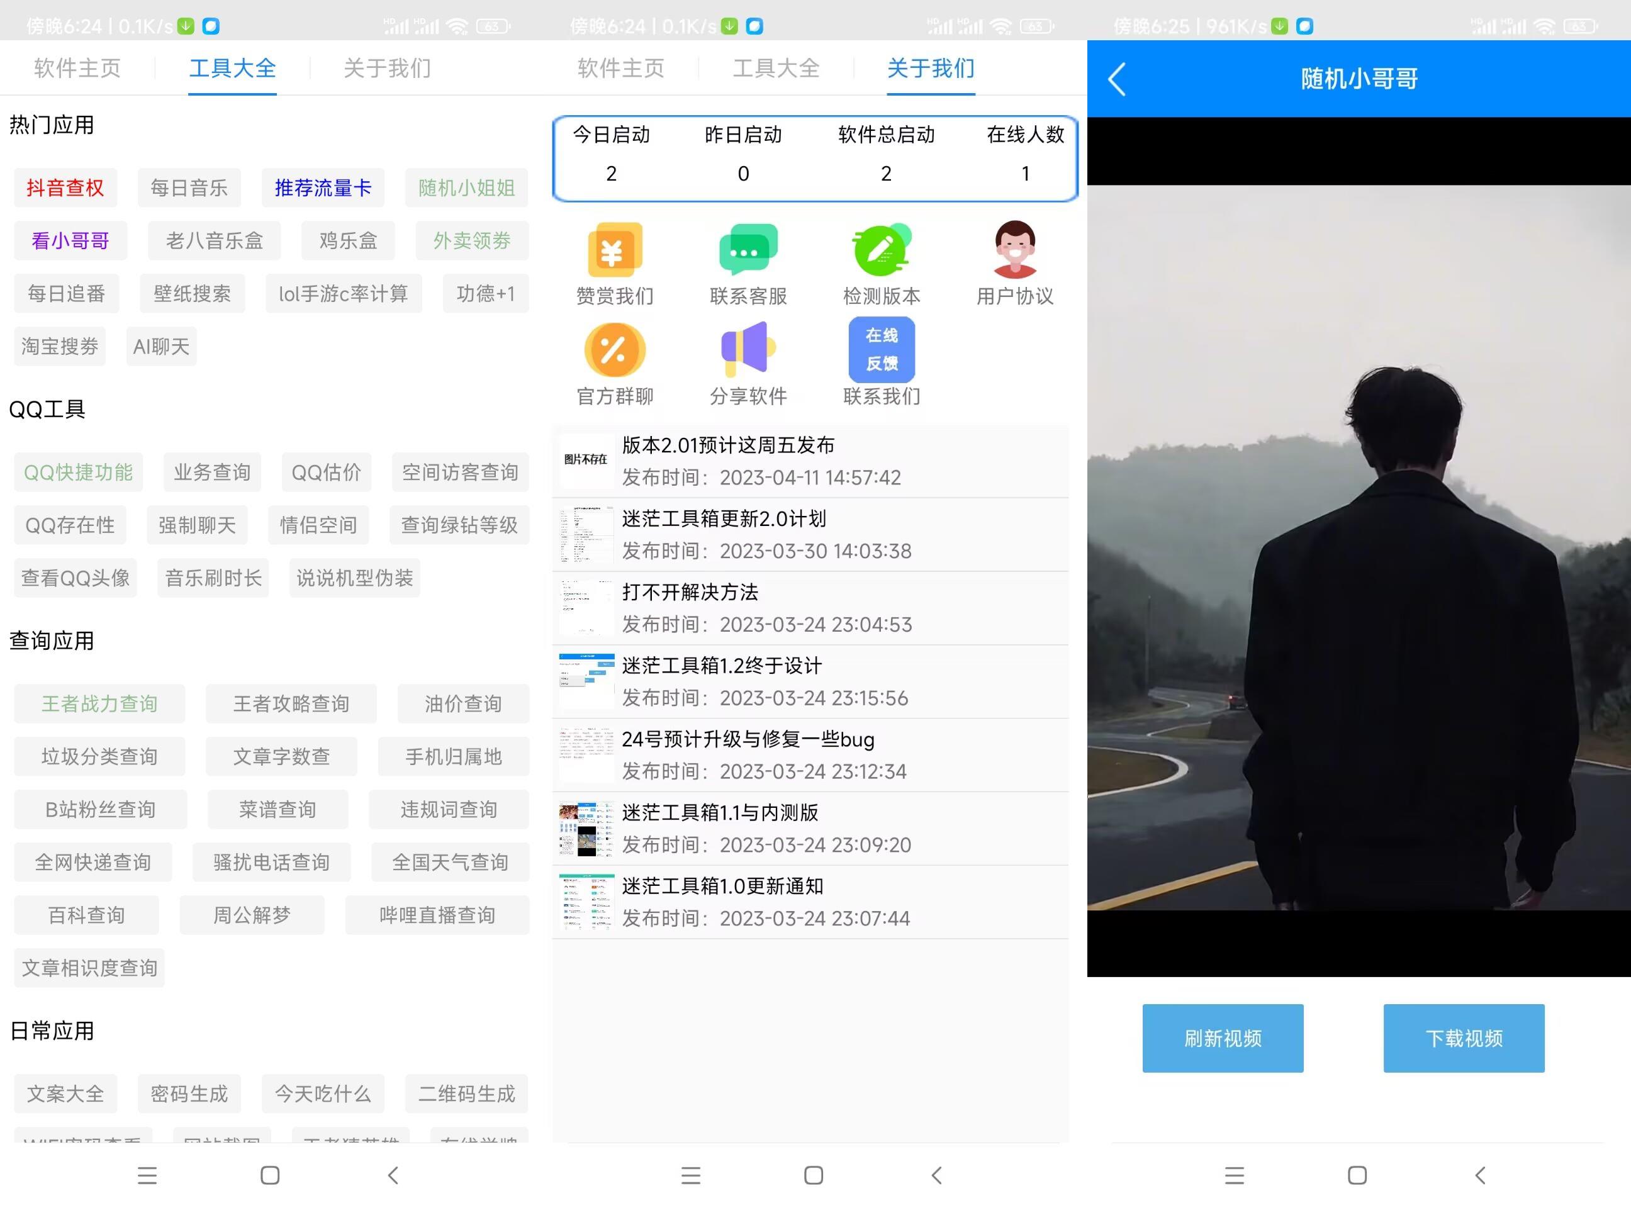Switch to 工具大全 tab in left screen
This screenshot has height=1208, width=1631.
coord(233,68)
